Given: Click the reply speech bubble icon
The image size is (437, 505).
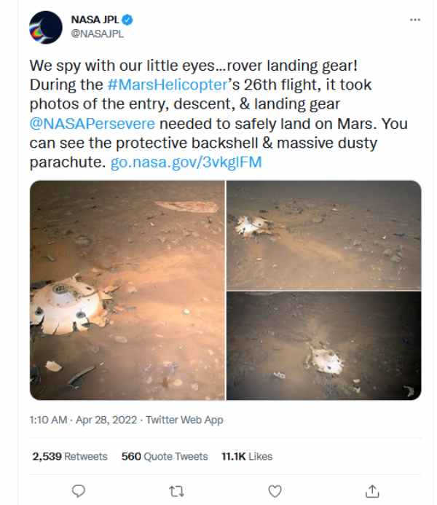Looking at the screenshot, I should 80,490.
